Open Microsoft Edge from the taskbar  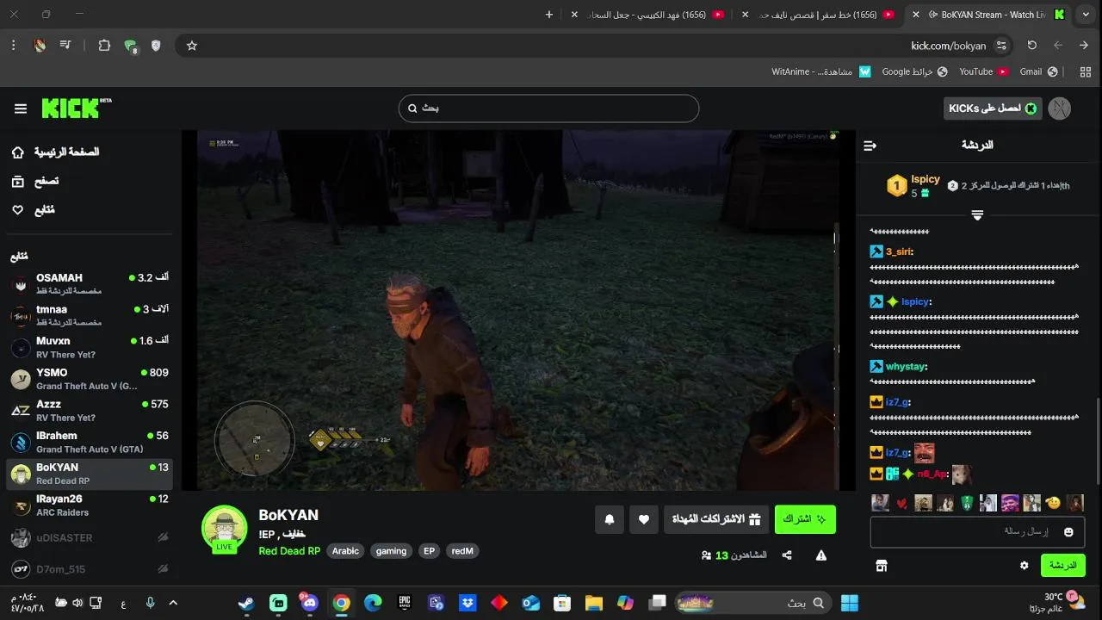(373, 603)
